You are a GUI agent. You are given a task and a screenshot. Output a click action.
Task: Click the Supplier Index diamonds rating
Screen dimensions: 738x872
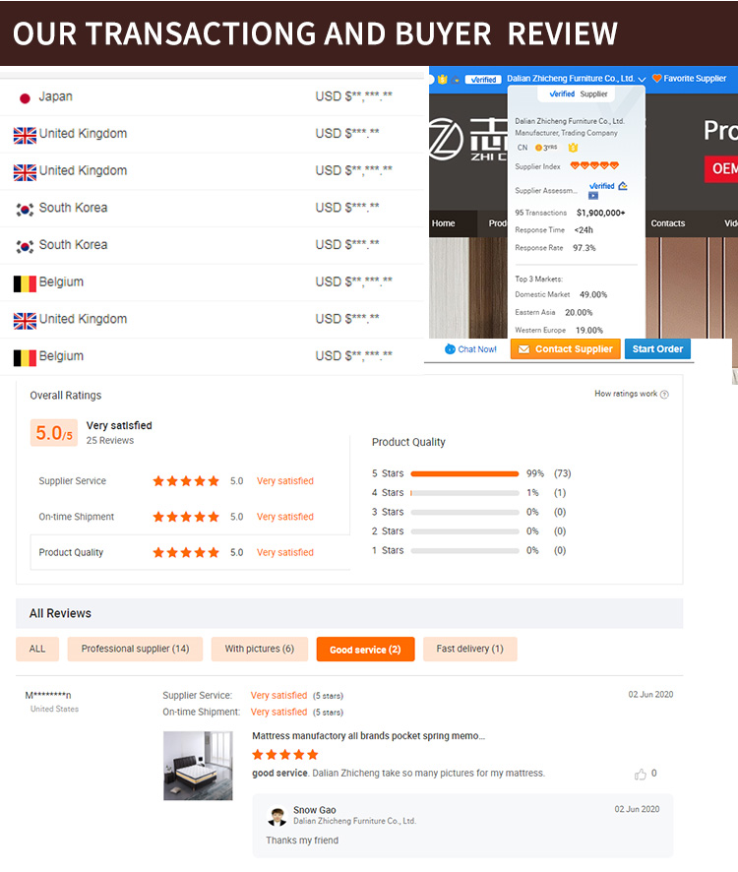(x=594, y=166)
